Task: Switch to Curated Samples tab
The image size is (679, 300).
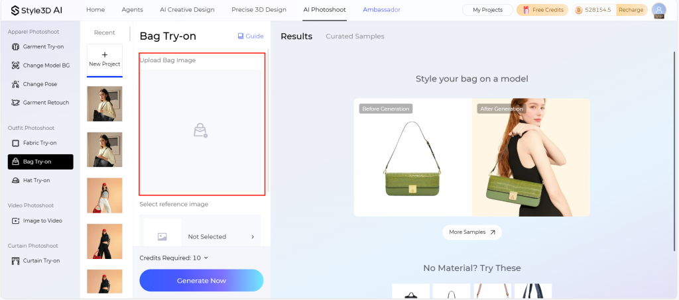Action: point(355,36)
